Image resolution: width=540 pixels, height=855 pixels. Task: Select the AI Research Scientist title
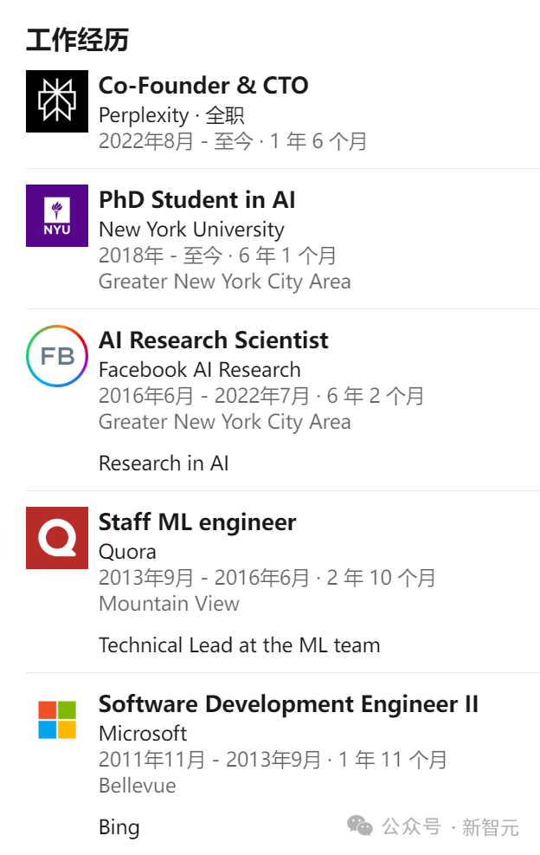[214, 340]
